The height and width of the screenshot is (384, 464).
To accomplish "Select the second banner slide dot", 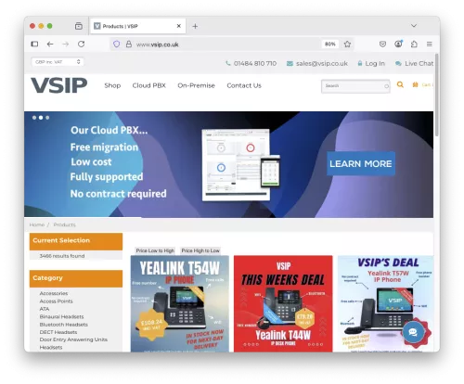I will pos(41,118).
